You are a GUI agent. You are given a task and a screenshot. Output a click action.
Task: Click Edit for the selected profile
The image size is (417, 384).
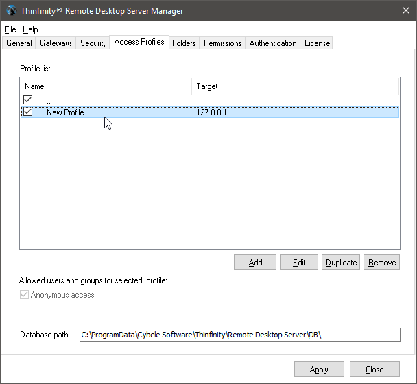299,263
